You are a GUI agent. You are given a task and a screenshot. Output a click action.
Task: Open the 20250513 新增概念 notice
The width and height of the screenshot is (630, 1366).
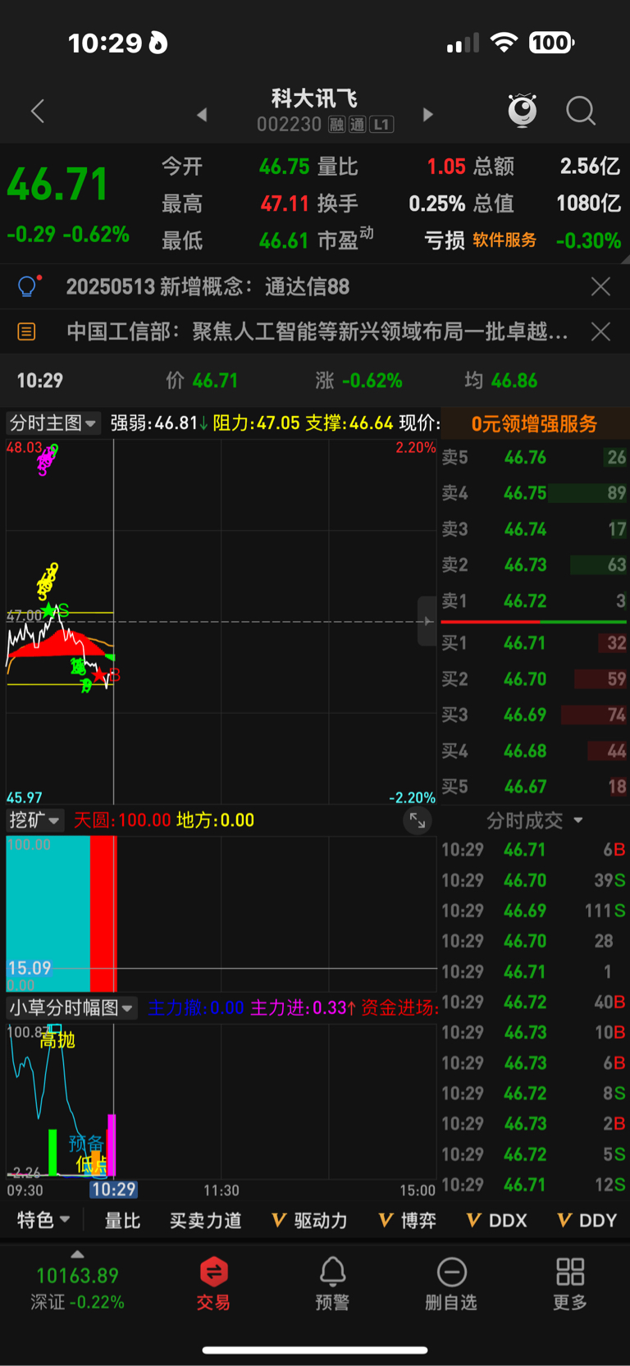pos(208,286)
